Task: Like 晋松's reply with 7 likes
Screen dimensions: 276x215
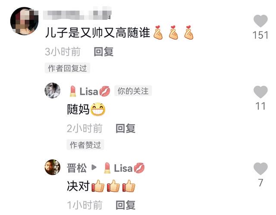Action: 260,168
